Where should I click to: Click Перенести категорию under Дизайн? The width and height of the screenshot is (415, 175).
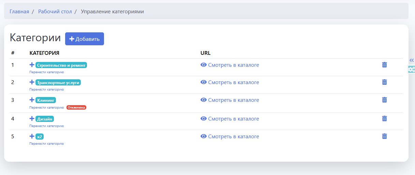pos(46,126)
